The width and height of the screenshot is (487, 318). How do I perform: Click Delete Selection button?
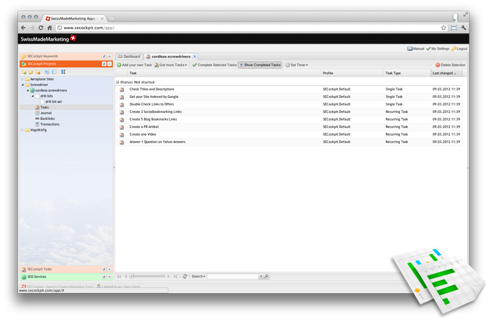coord(451,65)
